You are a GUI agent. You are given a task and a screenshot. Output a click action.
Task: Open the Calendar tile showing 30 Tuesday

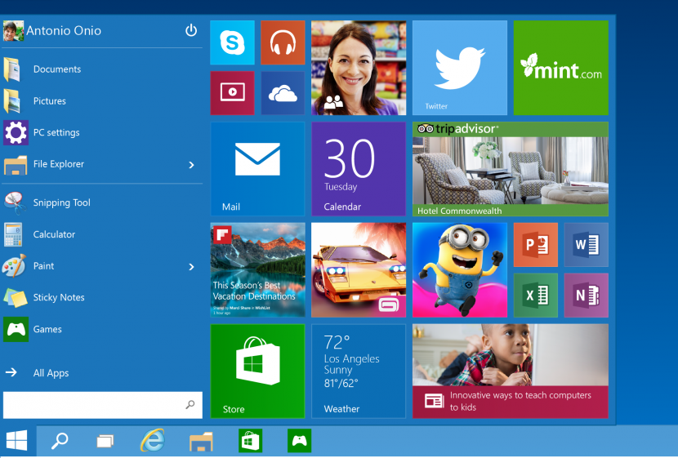pyautogui.click(x=359, y=169)
